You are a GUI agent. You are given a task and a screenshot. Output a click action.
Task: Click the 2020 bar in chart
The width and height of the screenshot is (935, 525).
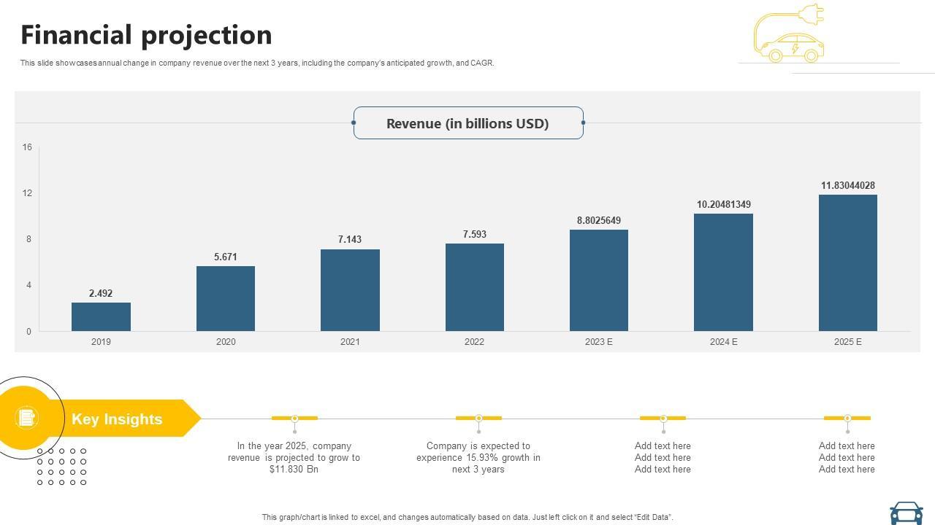(226, 298)
